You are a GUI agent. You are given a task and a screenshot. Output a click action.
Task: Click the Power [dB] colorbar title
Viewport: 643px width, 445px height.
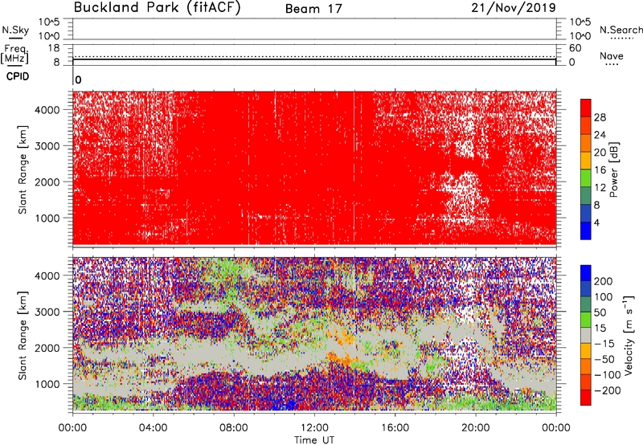(x=614, y=169)
